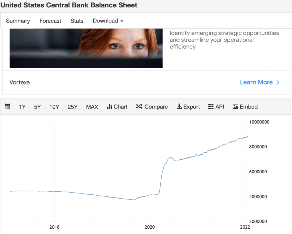Click the ad image of red-haired woman

click(x=86, y=48)
